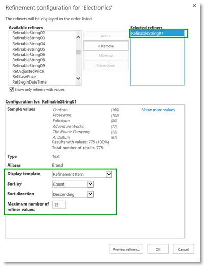Image resolution: width=205 pixels, height=267 pixels.
Task: Select RefinableString03 in Available refiners
Action: (x=29, y=38)
